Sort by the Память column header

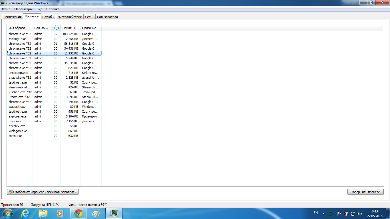pyautogui.click(x=71, y=28)
